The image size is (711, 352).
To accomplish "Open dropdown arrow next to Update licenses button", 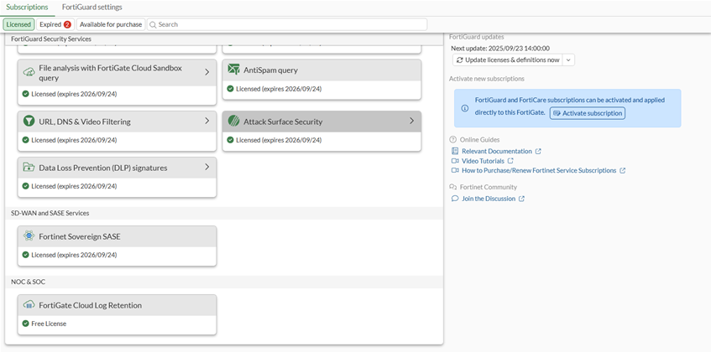I will coord(568,60).
